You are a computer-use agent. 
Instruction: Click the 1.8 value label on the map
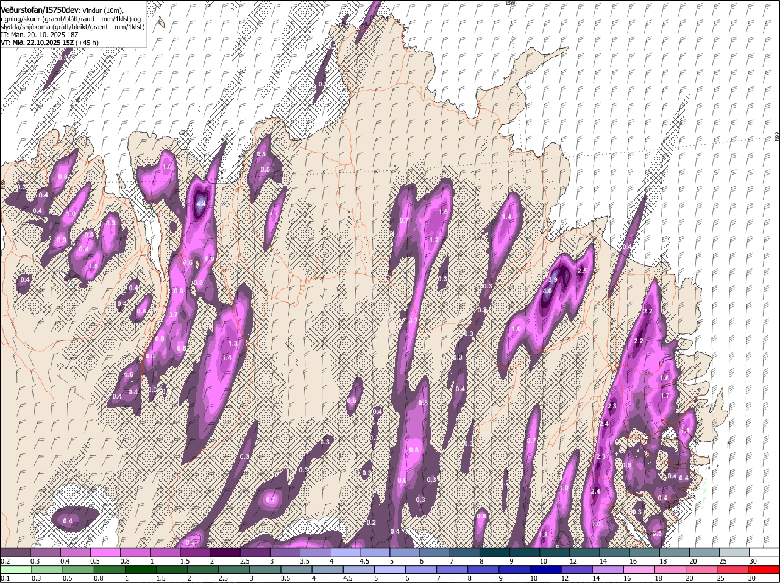544,536
